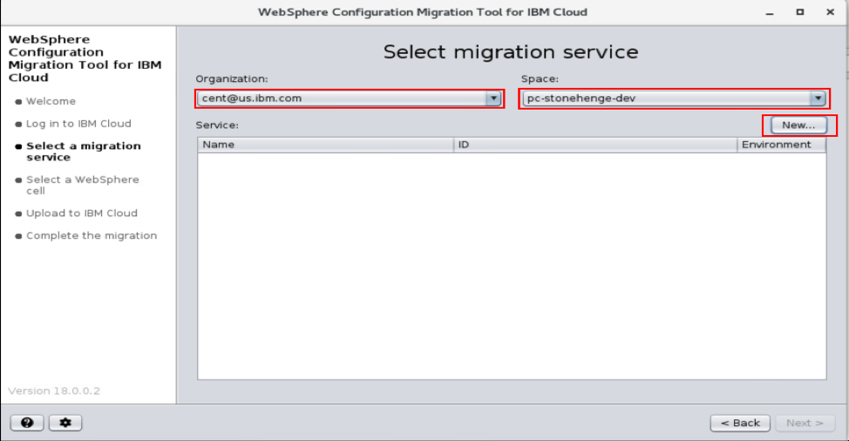
Task: Click the help question mark icon
Action: click(27, 423)
